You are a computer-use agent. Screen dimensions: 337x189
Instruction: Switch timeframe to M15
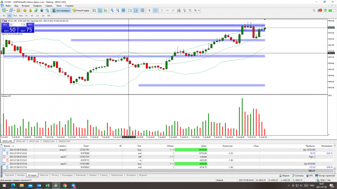[15, 16]
